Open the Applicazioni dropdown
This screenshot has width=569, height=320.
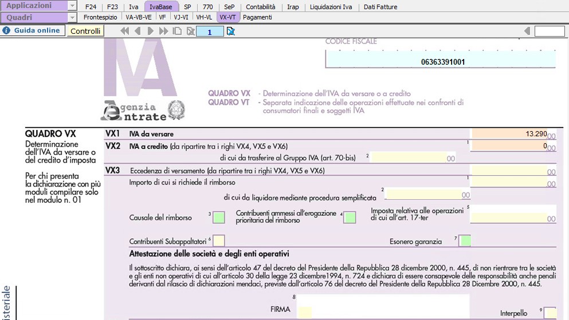[72, 5]
